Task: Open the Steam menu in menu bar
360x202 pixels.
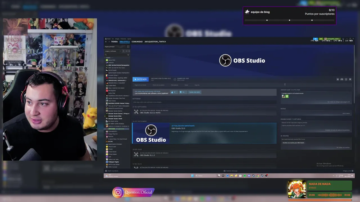Action: click(109, 39)
